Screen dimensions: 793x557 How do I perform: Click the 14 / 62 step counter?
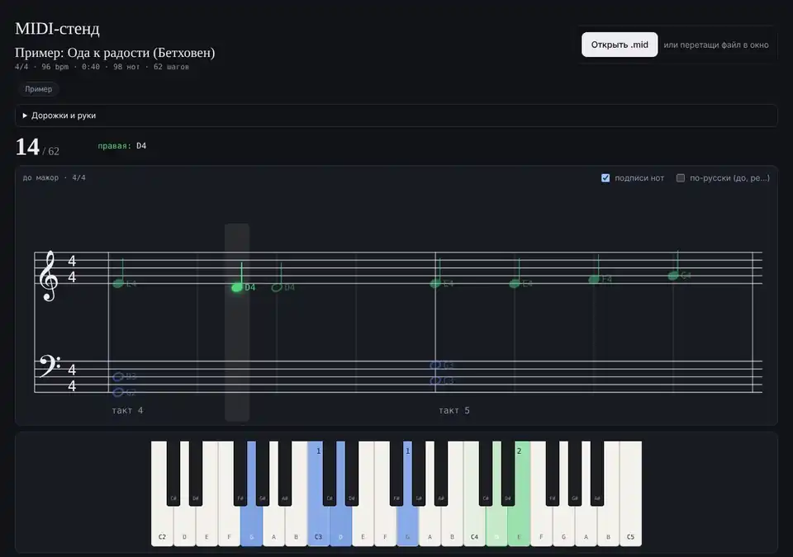[x=37, y=148]
